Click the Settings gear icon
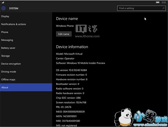 pyautogui.click(x=4, y=8)
